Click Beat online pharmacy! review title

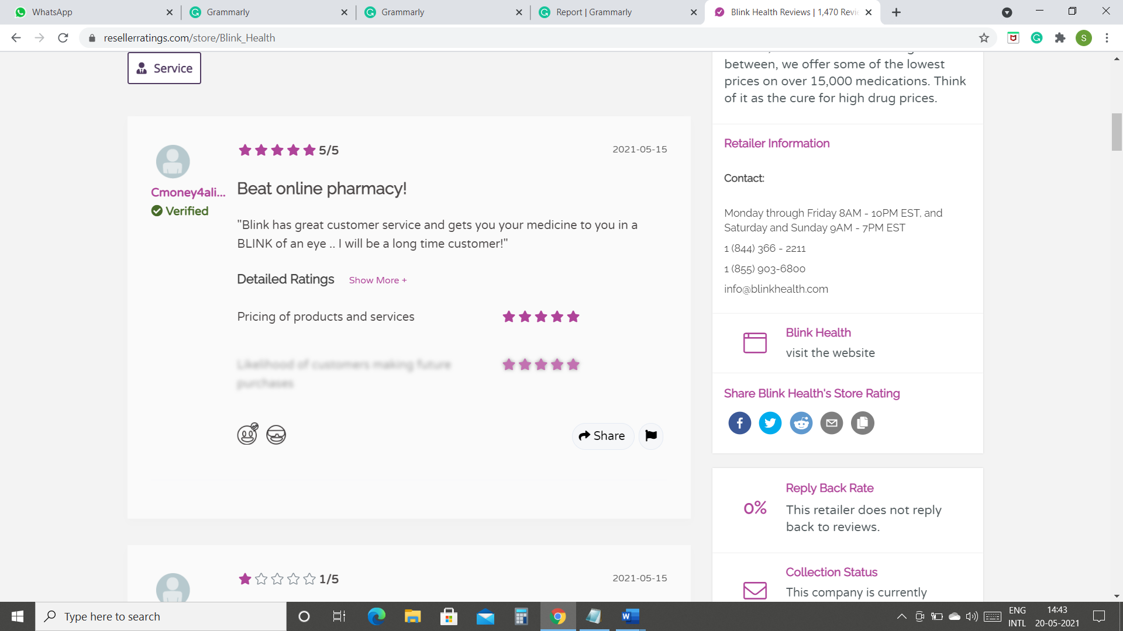click(322, 189)
